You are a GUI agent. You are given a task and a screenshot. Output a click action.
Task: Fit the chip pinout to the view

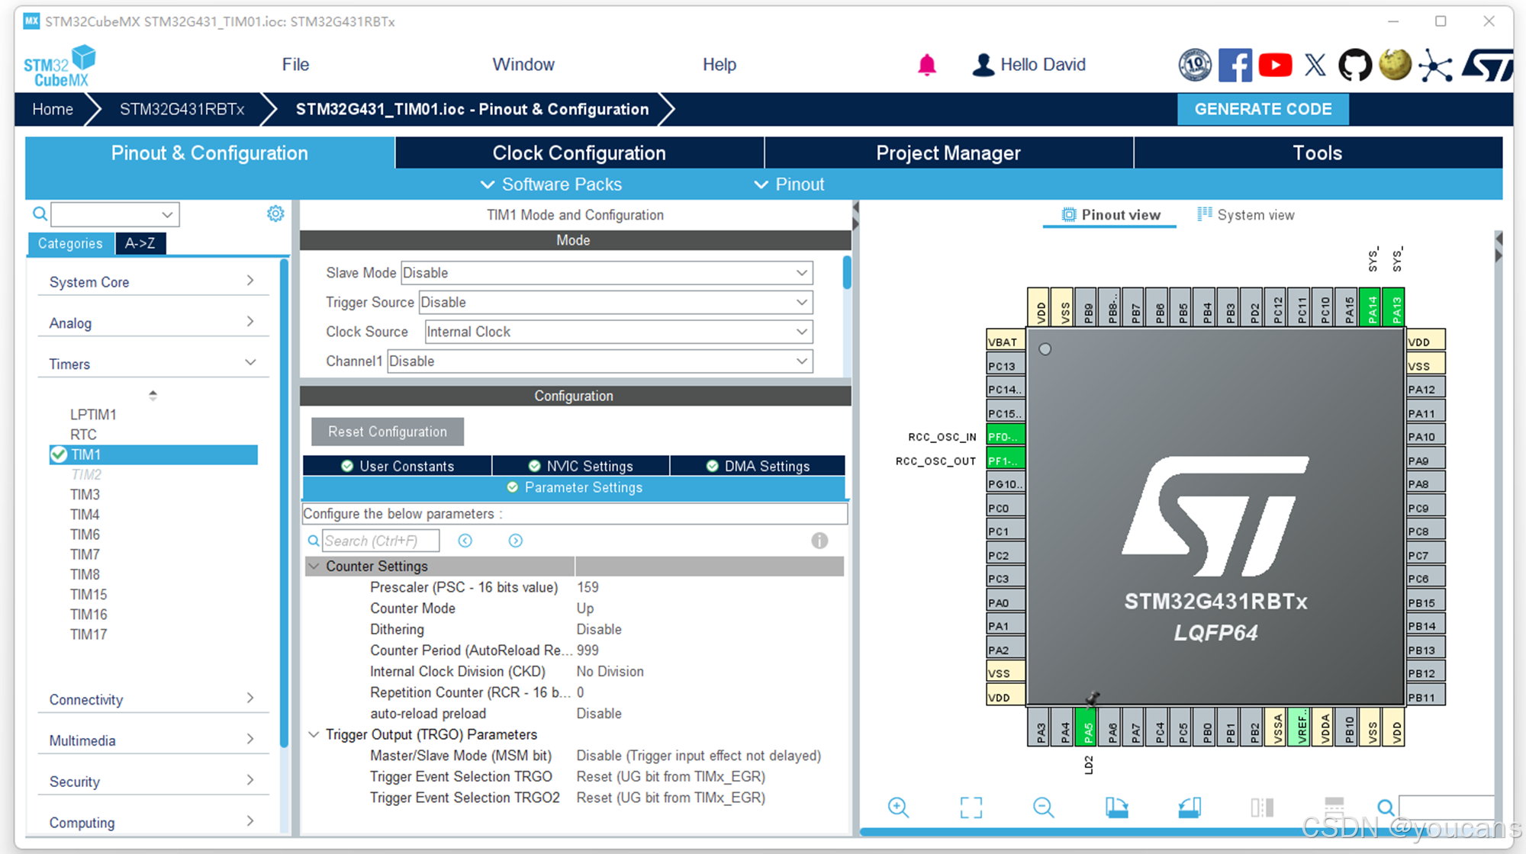[x=971, y=807]
